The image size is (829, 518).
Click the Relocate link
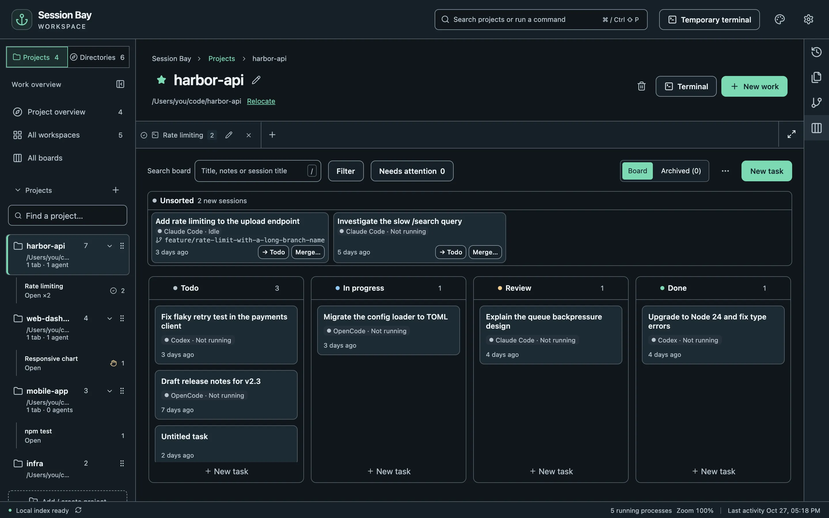click(x=261, y=101)
